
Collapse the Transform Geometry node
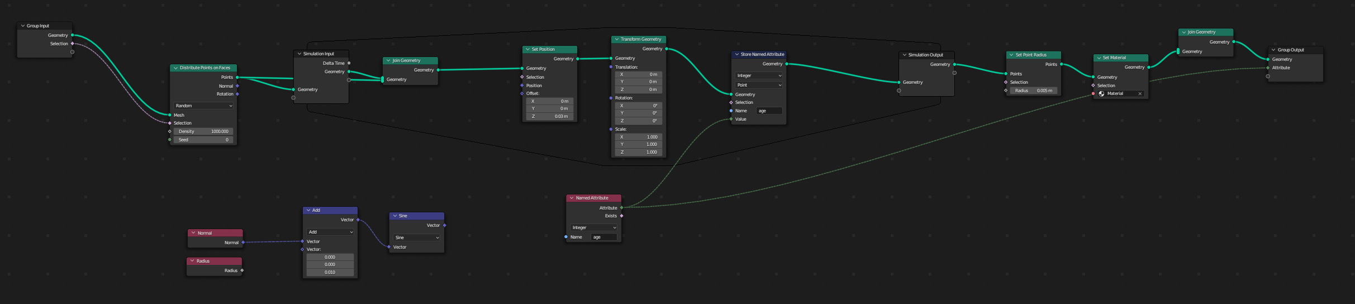[x=616, y=39]
